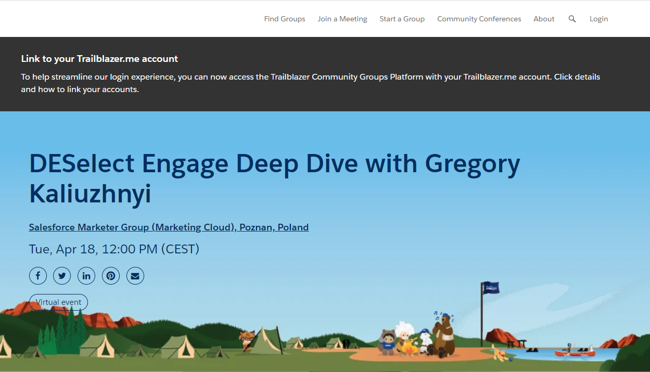Share event on Twitter
The width and height of the screenshot is (650, 372).
point(62,276)
